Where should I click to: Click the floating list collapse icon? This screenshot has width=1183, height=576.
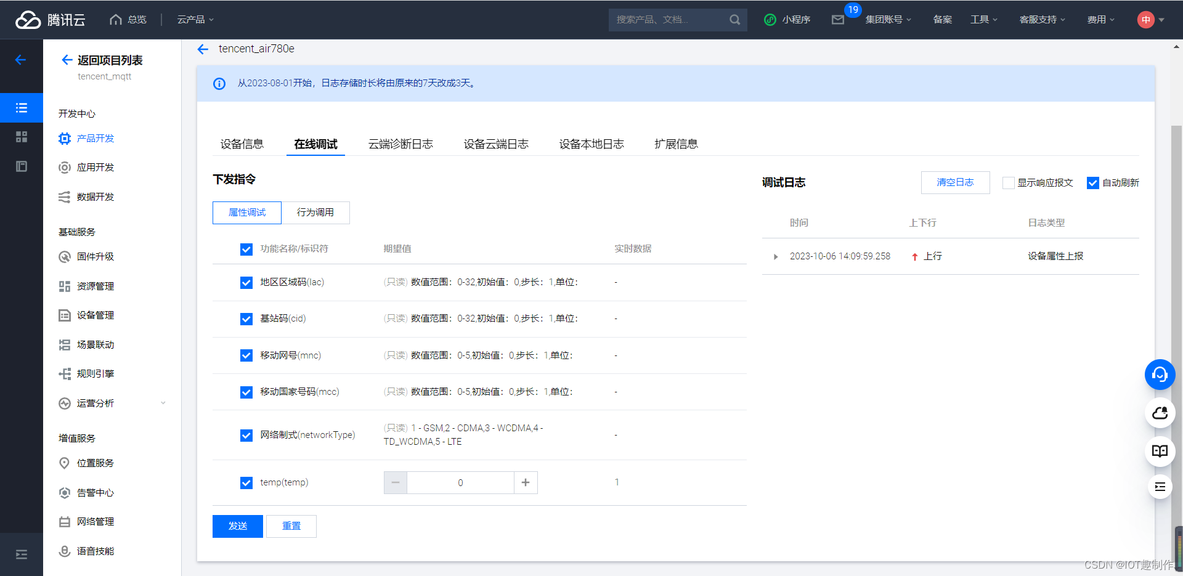point(1160,487)
